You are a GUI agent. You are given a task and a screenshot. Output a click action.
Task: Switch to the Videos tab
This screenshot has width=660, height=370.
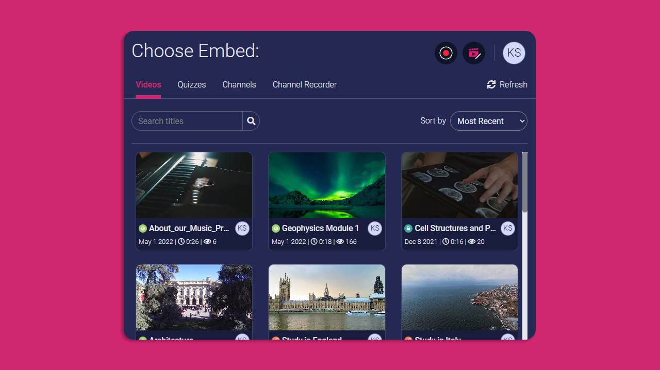[x=148, y=84]
